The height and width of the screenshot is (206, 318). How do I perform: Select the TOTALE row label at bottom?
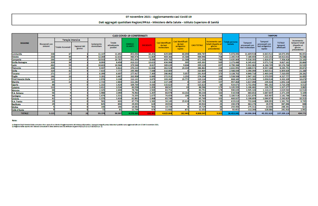24,113
